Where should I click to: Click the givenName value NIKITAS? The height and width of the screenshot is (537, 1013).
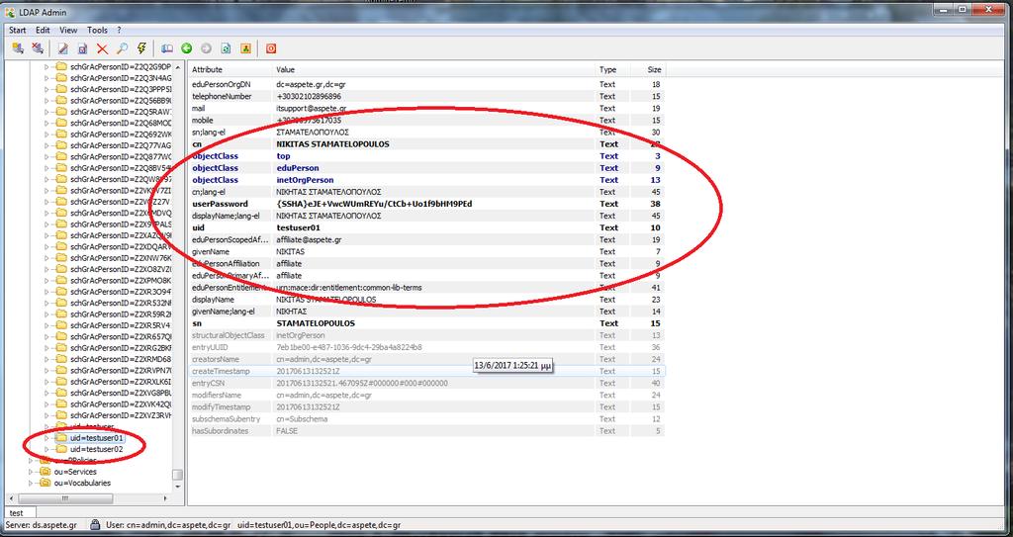290,251
